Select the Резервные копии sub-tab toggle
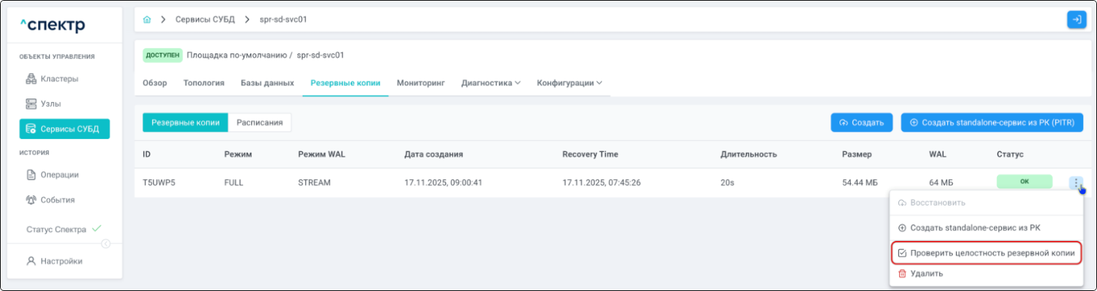This screenshot has width=1097, height=291. [x=185, y=123]
